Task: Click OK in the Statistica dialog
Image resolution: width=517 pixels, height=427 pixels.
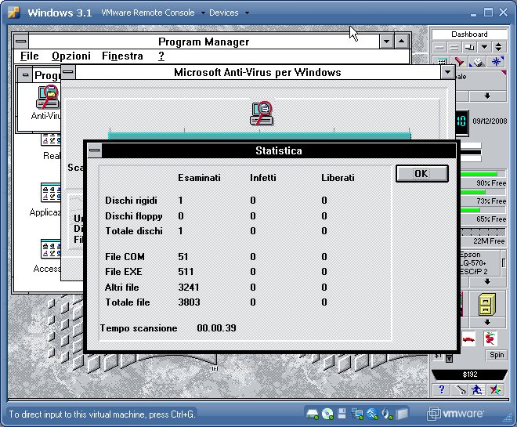Action: pos(421,173)
